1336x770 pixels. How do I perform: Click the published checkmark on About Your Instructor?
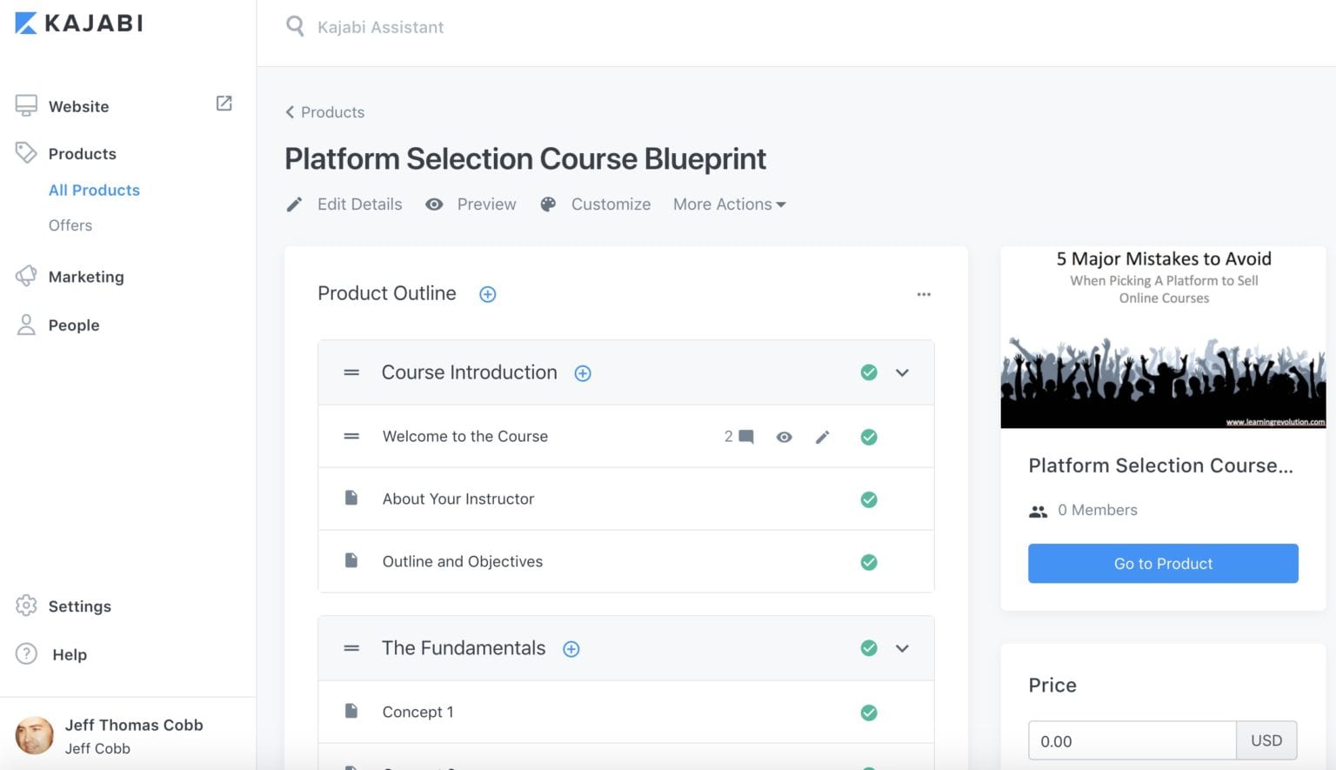click(x=868, y=499)
